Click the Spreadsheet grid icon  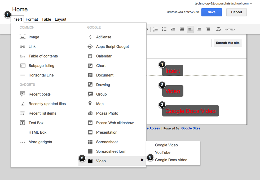point(90,142)
